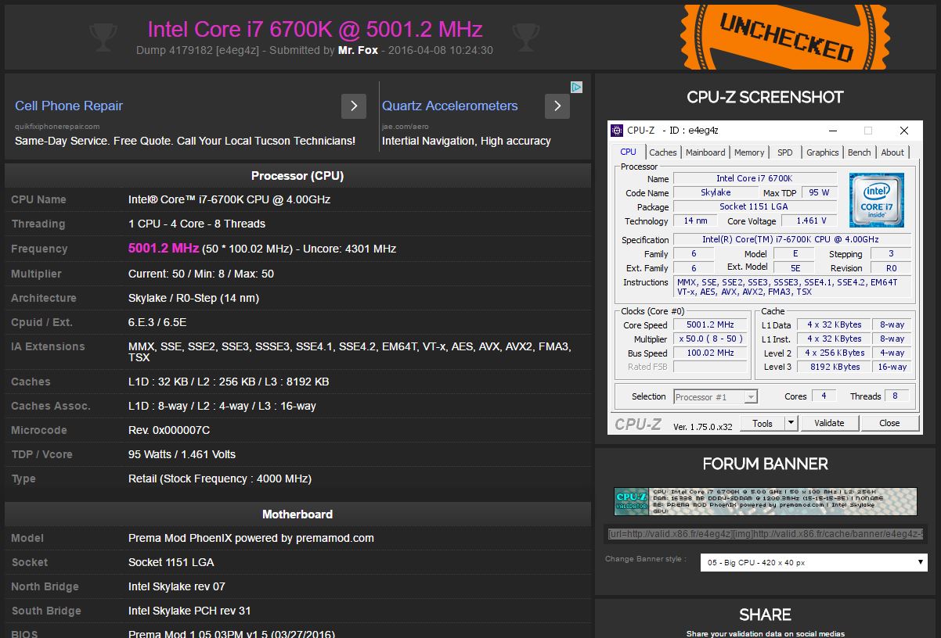Click the Validate button in CPU-Z
The width and height of the screenshot is (941, 638).
[x=829, y=423]
